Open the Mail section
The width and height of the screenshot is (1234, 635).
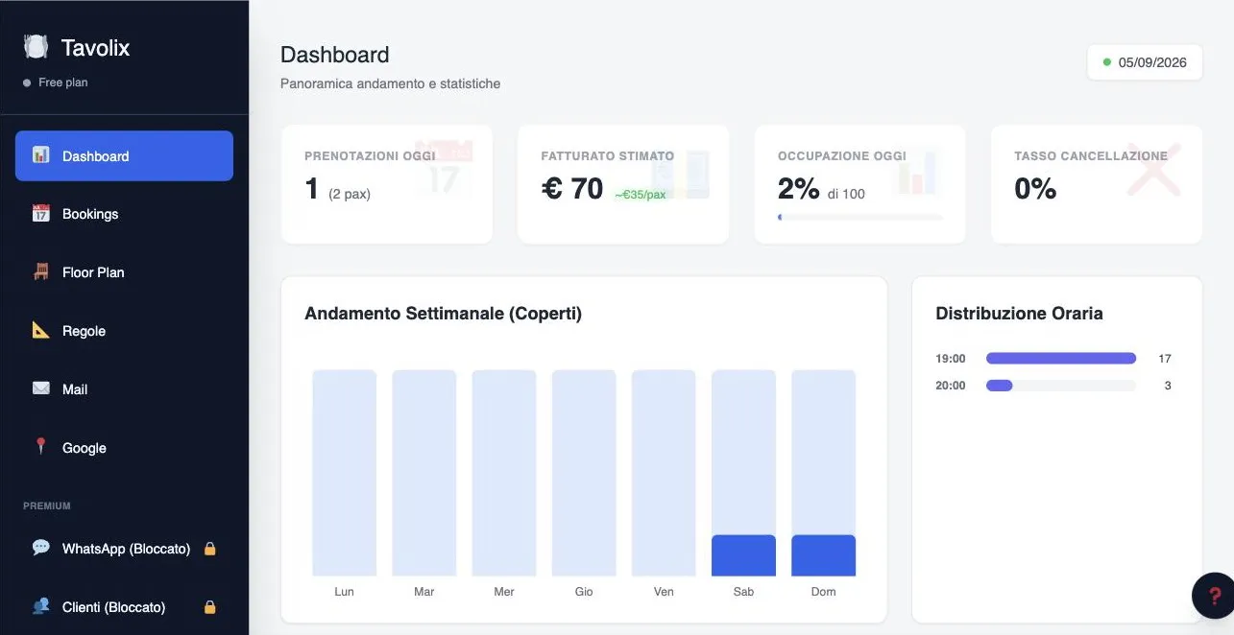click(x=124, y=389)
